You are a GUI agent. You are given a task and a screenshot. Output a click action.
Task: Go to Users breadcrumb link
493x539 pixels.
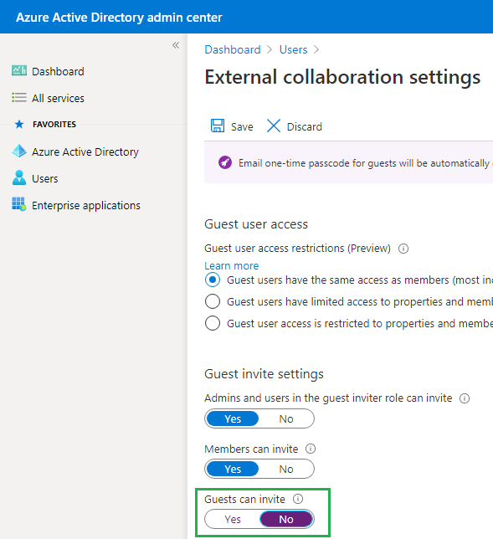coord(293,50)
